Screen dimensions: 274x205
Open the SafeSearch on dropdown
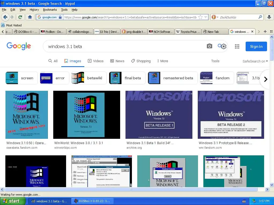pyautogui.click(x=255, y=61)
